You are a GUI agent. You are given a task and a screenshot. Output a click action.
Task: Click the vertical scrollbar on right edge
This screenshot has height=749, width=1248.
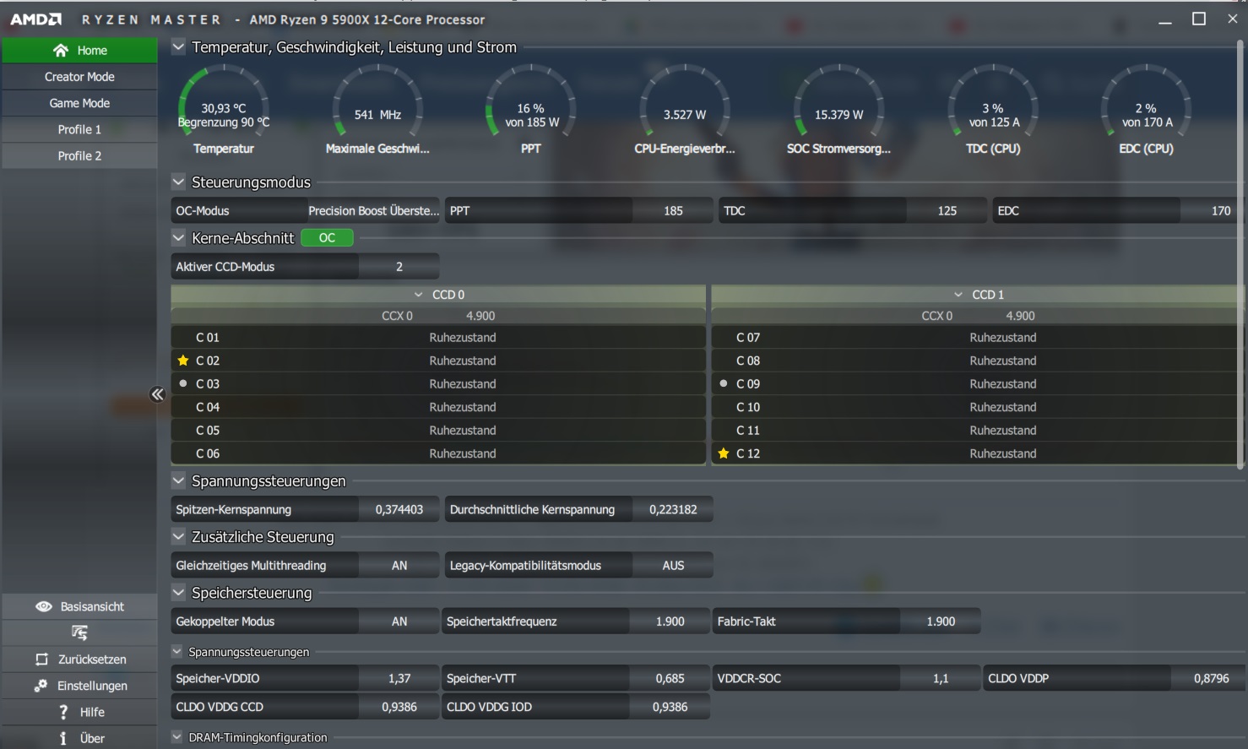(1240, 253)
